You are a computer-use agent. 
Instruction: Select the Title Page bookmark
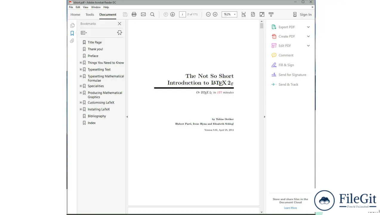(x=95, y=42)
